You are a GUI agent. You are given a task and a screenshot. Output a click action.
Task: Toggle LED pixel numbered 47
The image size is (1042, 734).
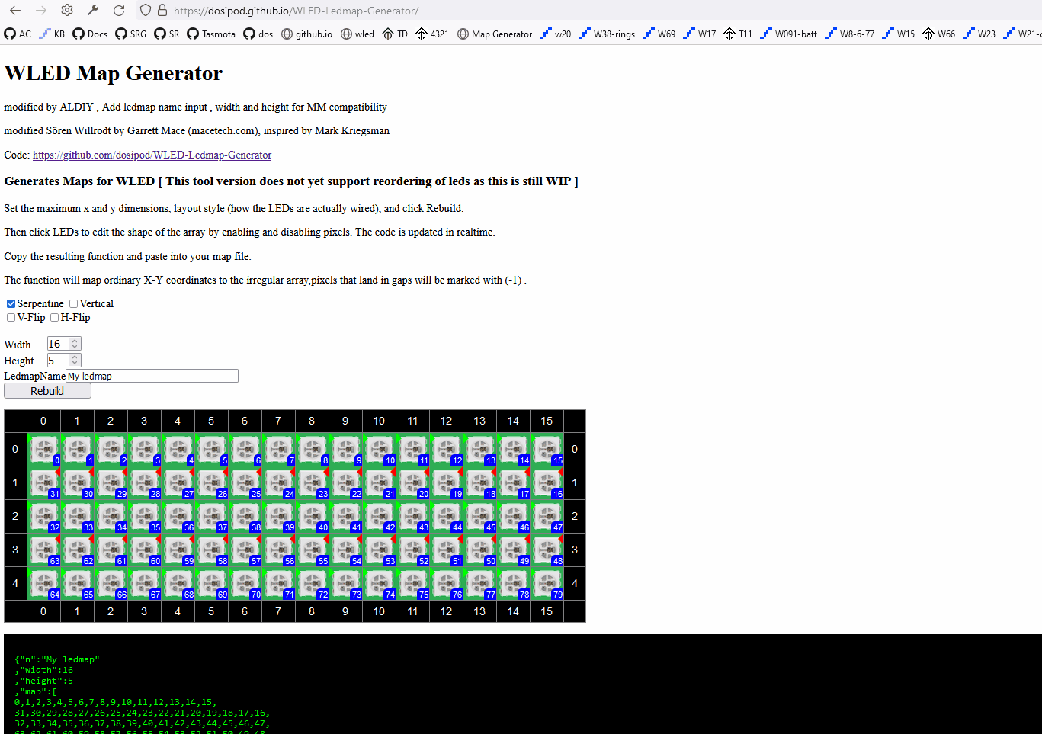pyautogui.click(x=547, y=516)
